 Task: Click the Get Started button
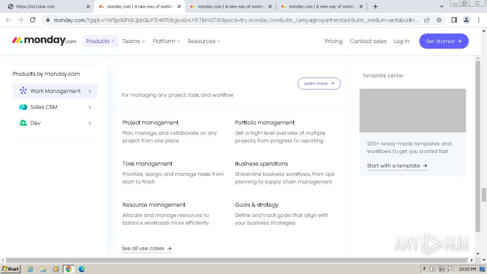[444, 41]
